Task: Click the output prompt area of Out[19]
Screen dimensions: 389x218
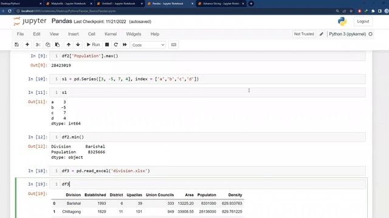Action: pyautogui.click(x=38, y=194)
